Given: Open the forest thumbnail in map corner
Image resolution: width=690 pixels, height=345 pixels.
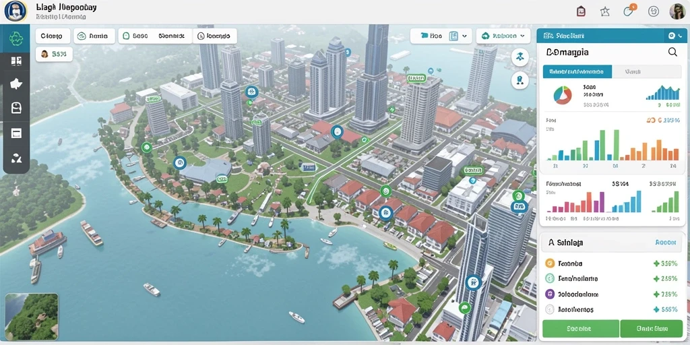Looking at the screenshot, I should [x=32, y=317].
